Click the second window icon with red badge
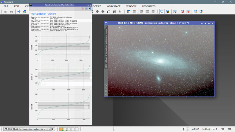235x132 pixels. [188, 12]
